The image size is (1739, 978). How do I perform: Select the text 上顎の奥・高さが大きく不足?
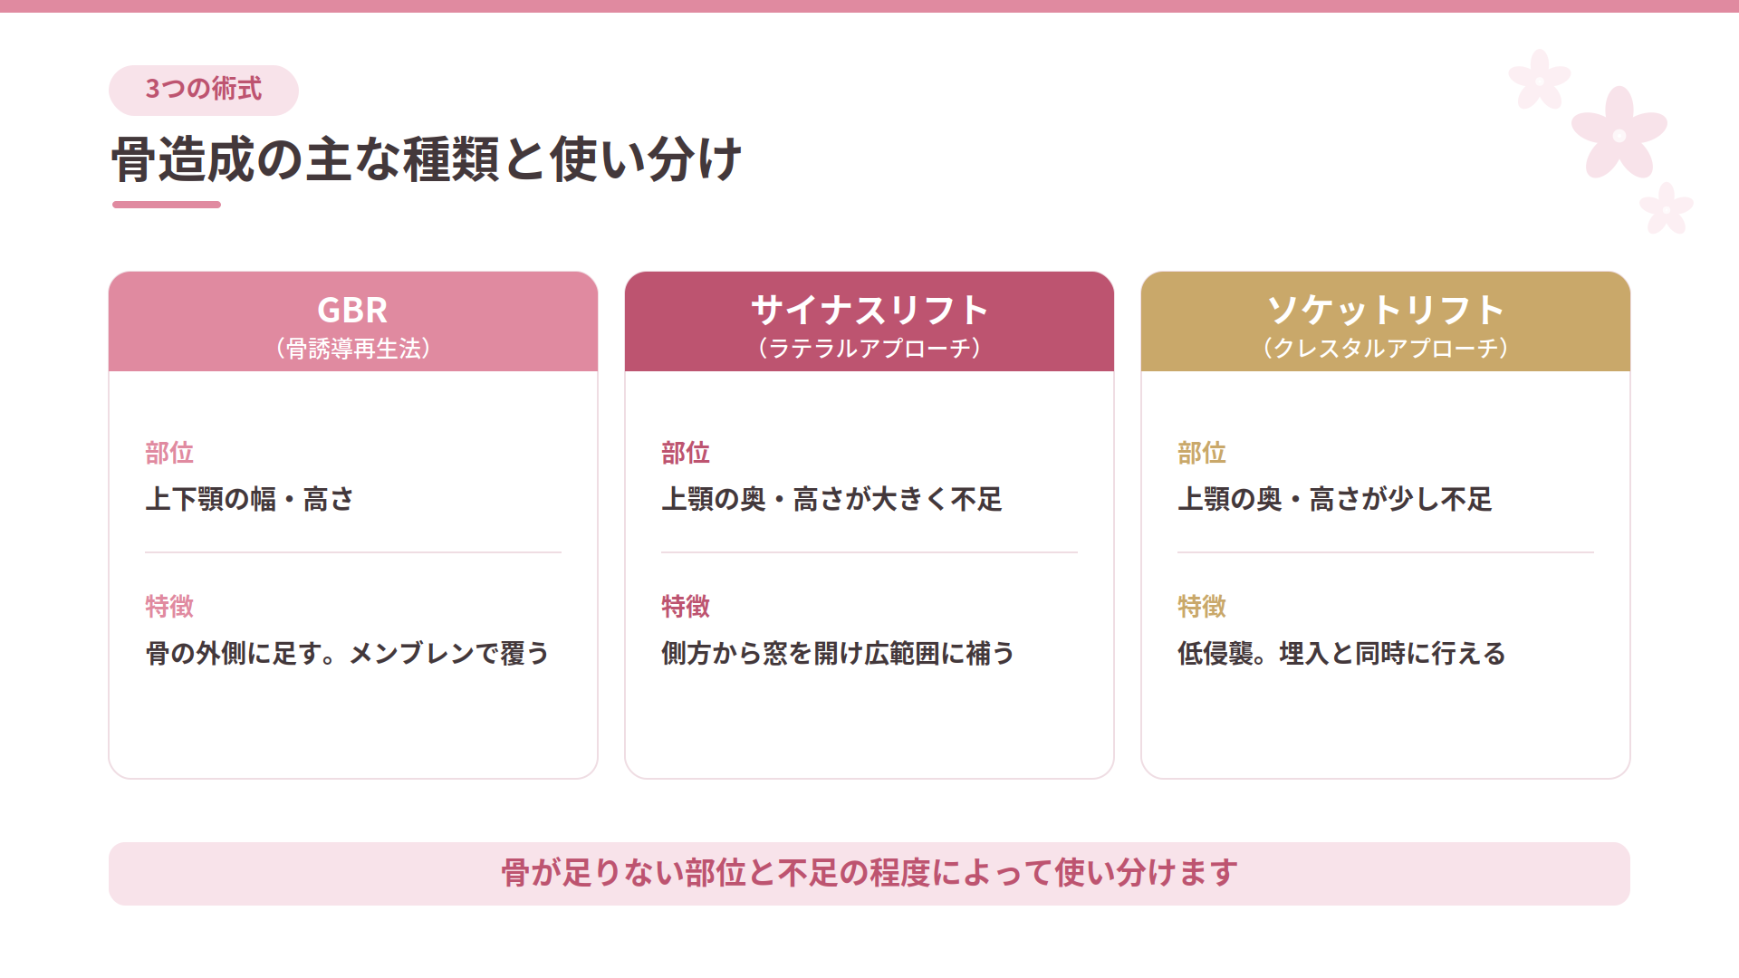831,499
